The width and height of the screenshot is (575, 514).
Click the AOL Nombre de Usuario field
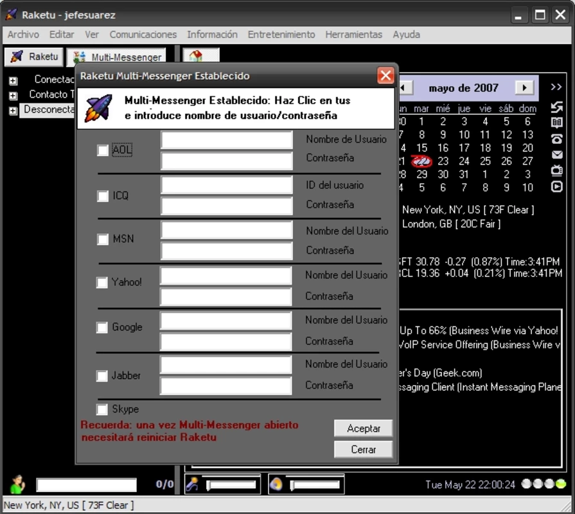point(227,139)
